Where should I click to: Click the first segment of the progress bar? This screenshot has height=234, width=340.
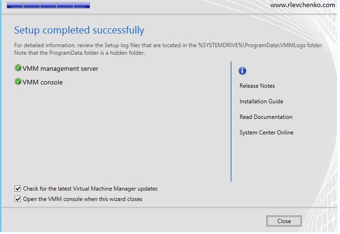pos(15,6)
